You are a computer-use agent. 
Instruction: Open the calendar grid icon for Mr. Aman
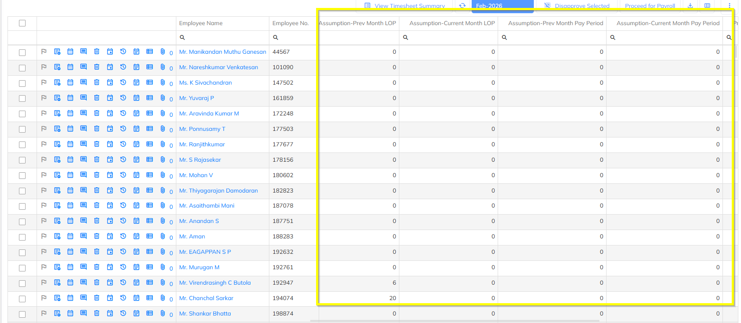tap(70, 236)
